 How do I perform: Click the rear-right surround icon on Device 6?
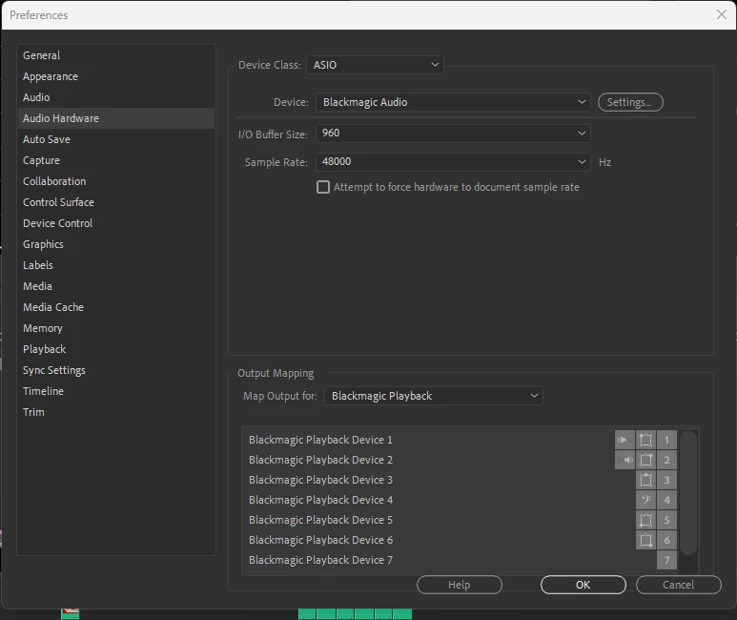(x=645, y=540)
